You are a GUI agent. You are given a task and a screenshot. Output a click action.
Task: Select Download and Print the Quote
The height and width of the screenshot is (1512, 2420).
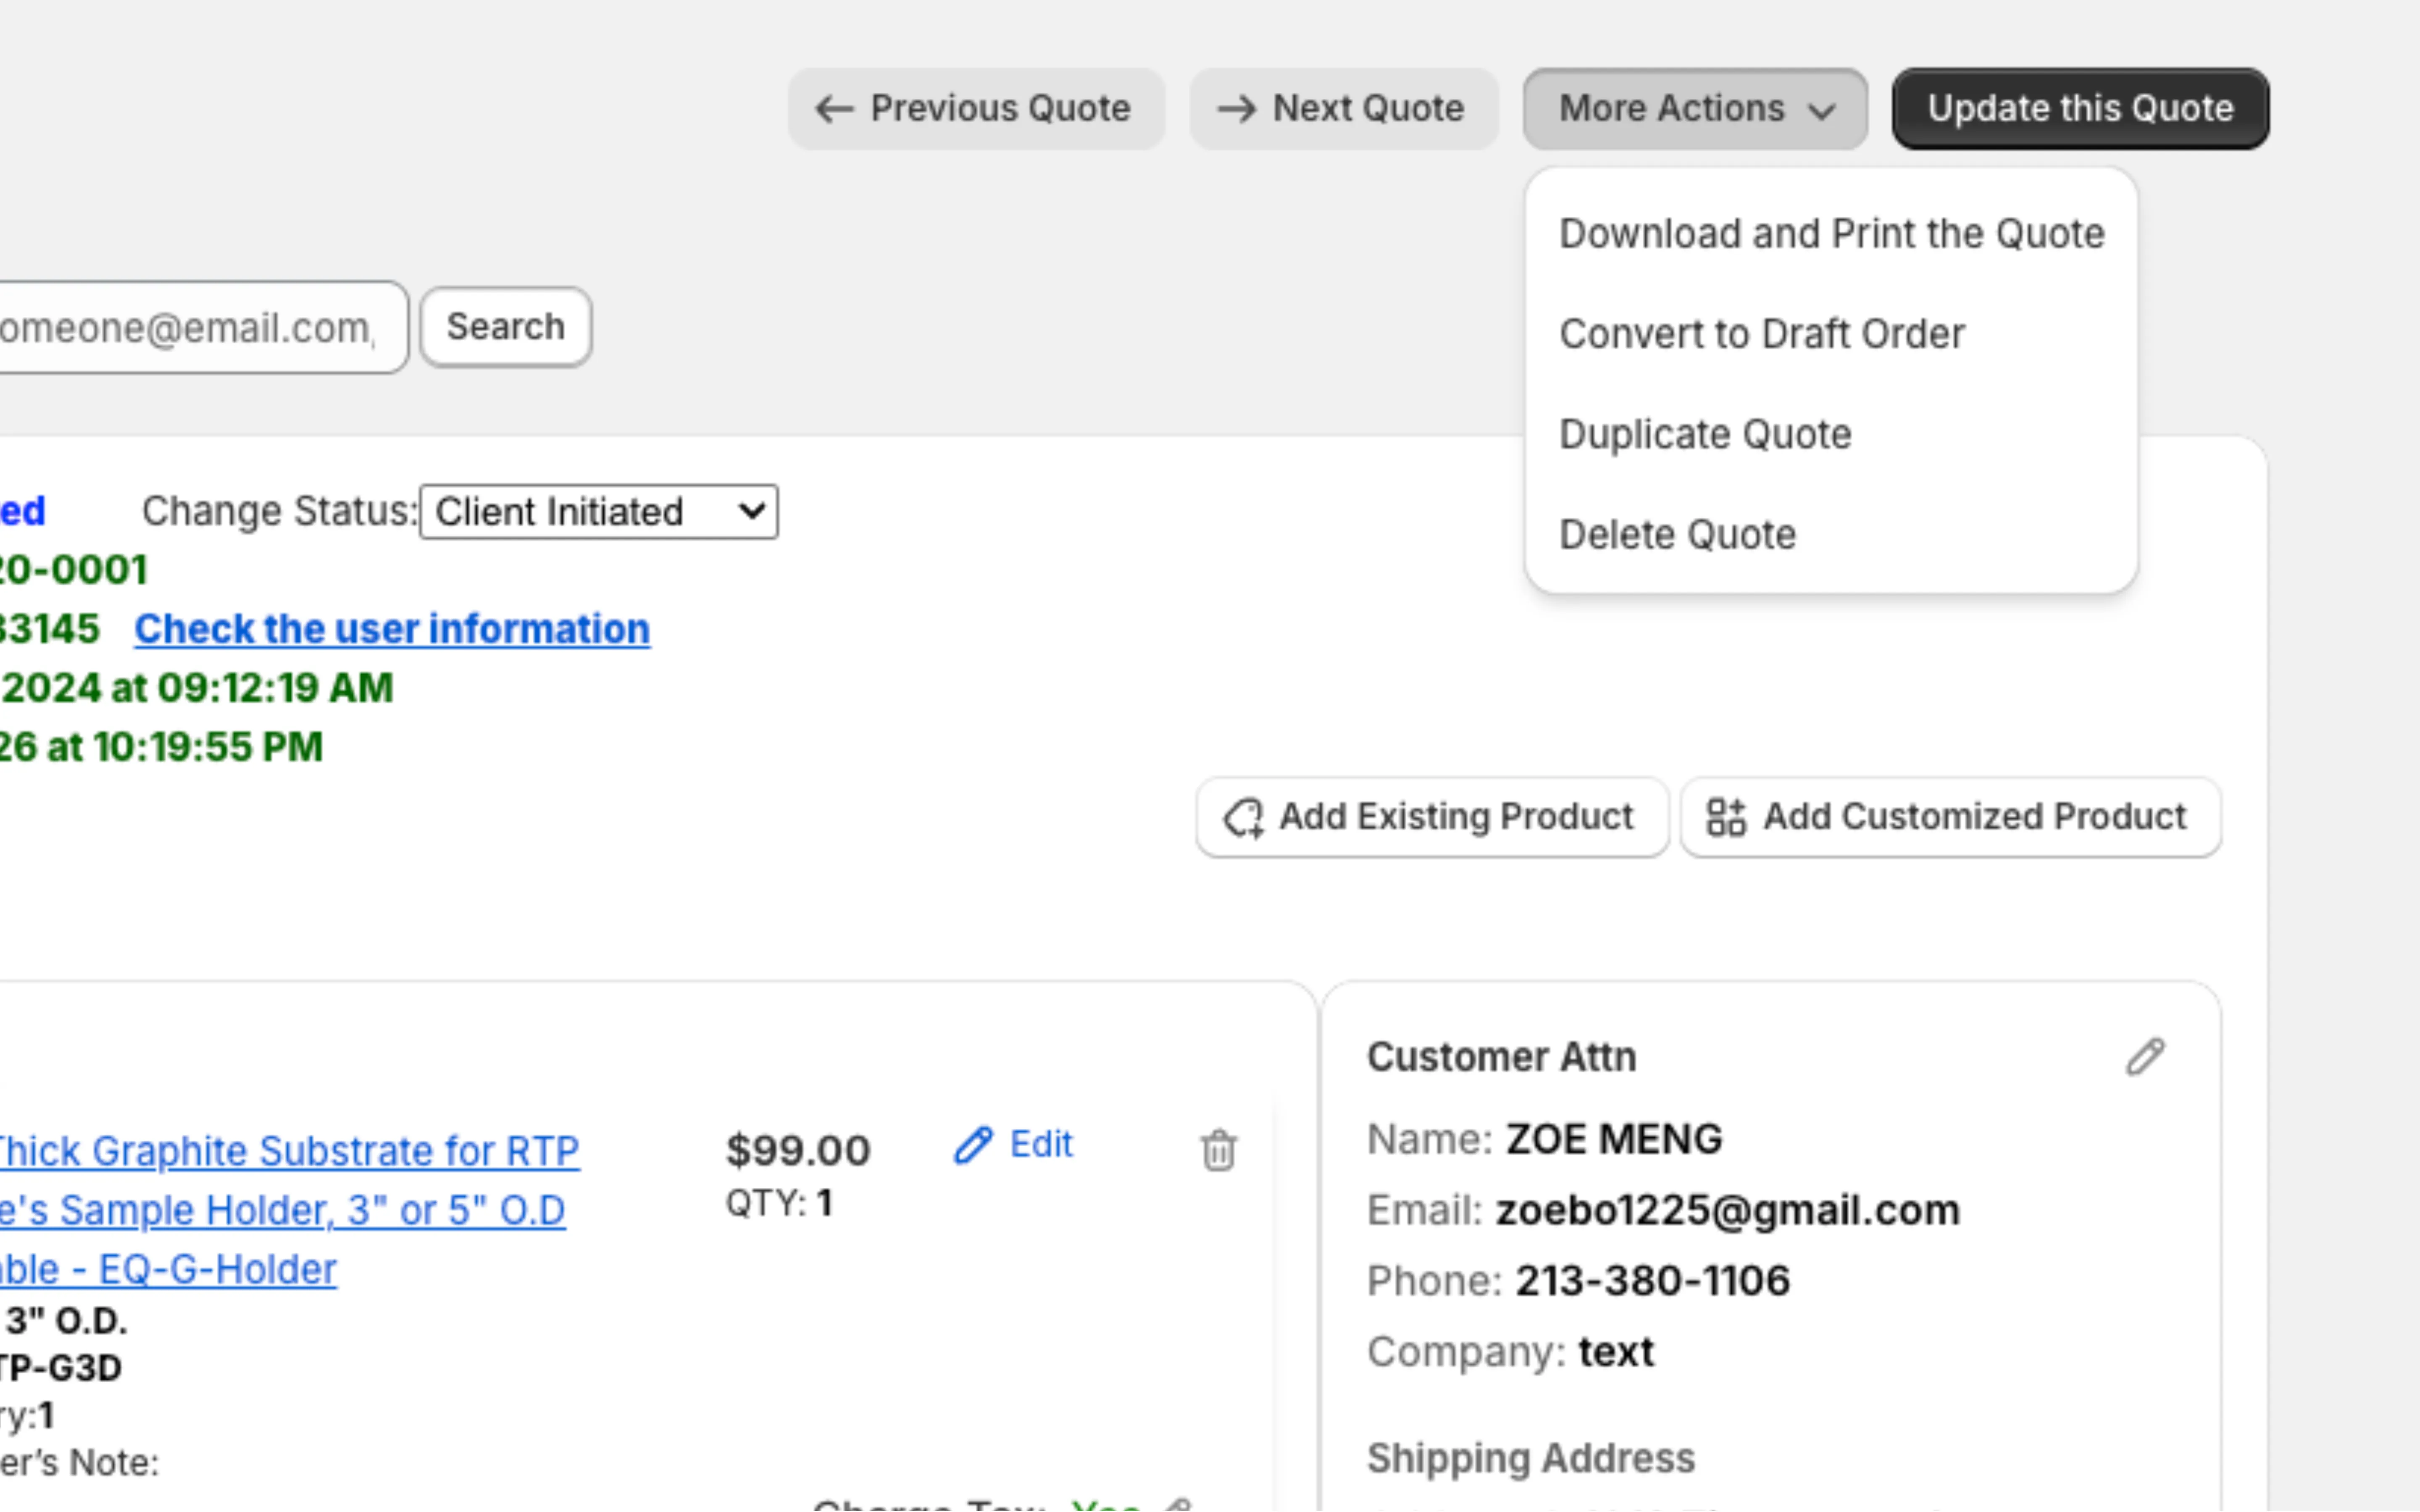[x=1831, y=233]
